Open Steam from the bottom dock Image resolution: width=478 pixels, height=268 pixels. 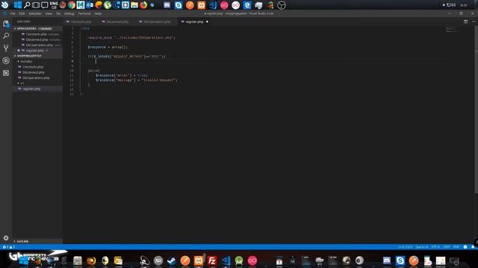[171, 261]
